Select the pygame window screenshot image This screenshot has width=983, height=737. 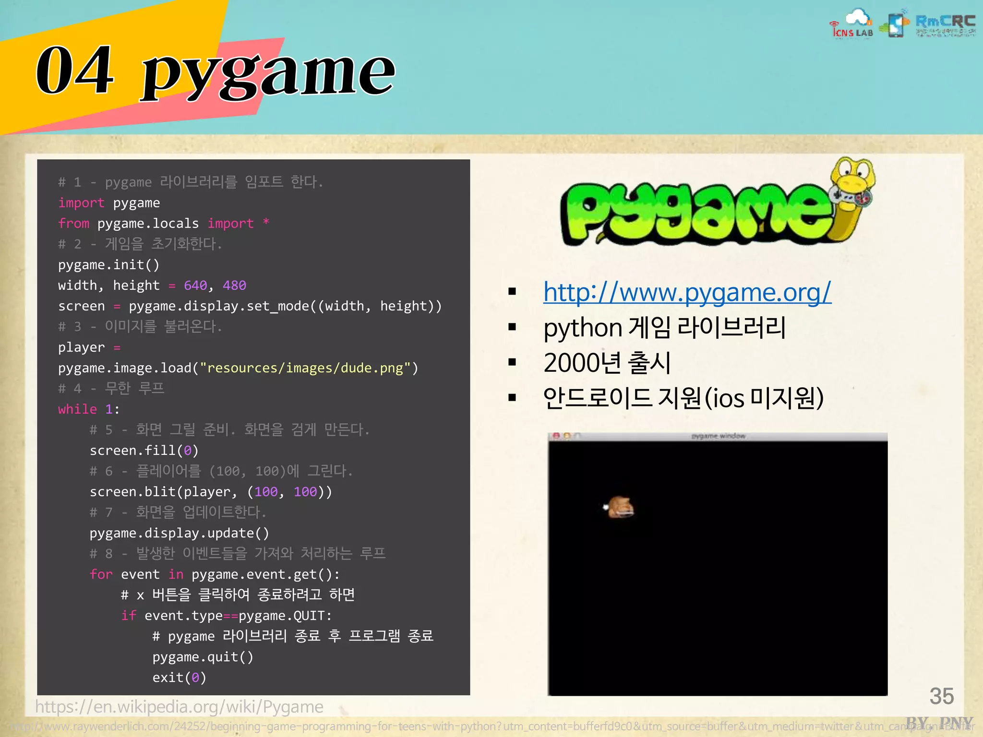click(718, 564)
